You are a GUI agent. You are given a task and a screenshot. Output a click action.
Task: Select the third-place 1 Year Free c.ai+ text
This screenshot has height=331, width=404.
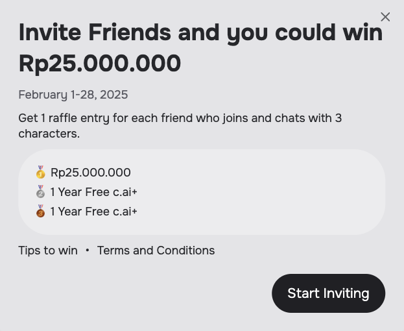(94, 212)
